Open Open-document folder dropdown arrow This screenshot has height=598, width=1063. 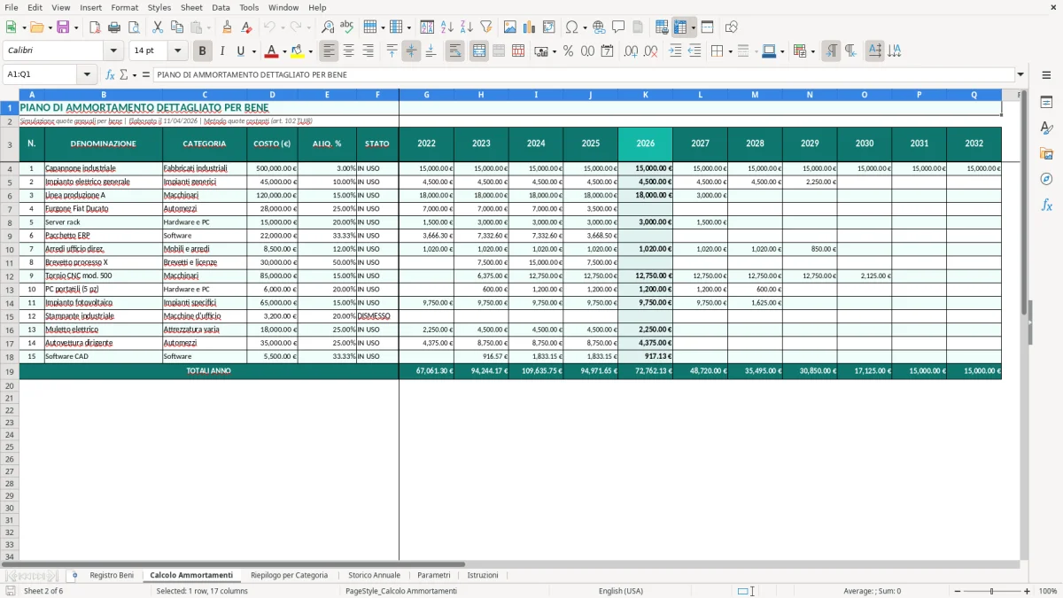click(49, 27)
